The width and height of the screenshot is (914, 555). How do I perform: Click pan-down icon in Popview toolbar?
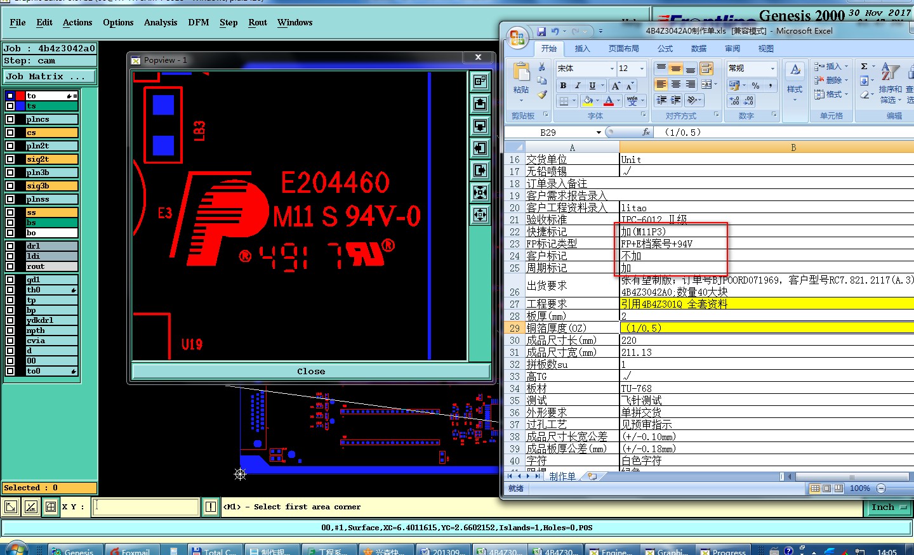coord(480,126)
